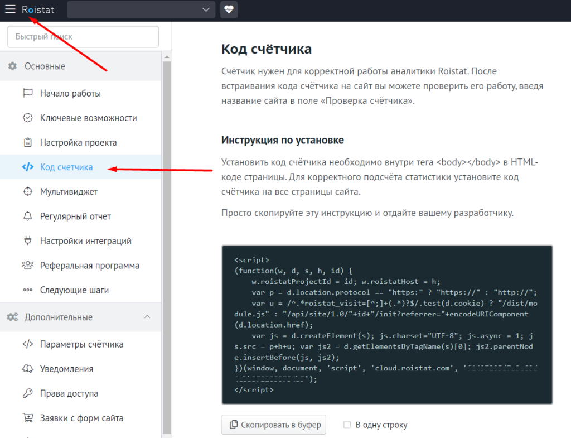The image size is (571, 438).
Task: Click the plug icon for Настройки интеграций
Action: pos(27,241)
